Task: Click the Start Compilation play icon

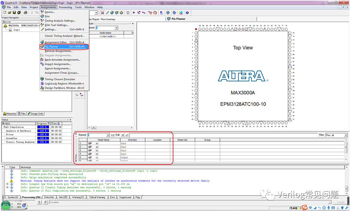Action: click(134, 13)
